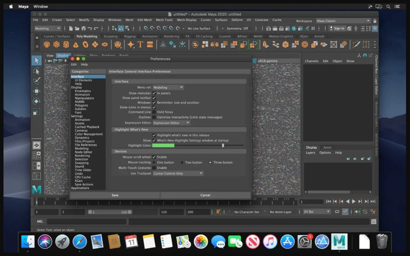The image size is (410, 256).
Task: Select Two button mouse tracking
Action: [182, 162]
